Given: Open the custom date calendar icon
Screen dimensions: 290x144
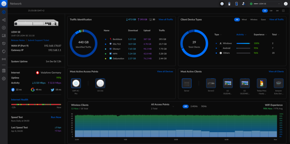Looking at the screenshot, I should click(283, 11).
